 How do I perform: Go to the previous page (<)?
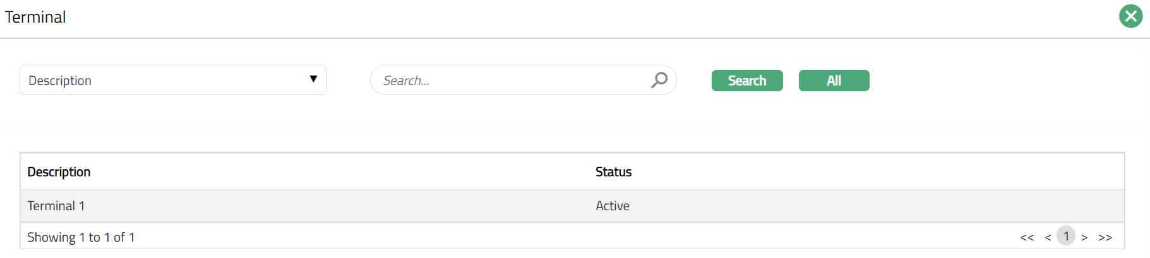(x=1048, y=237)
